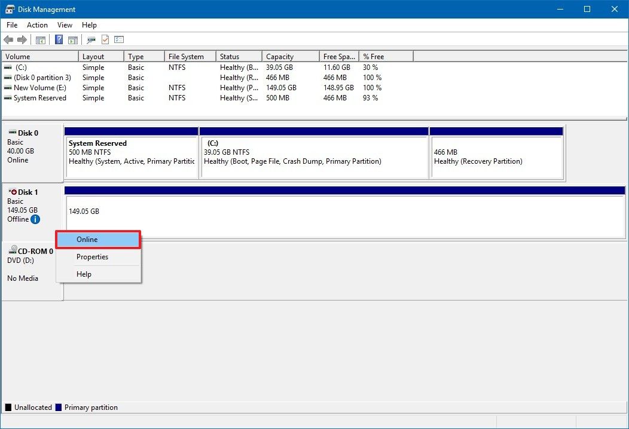Click the Forward navigation arrow icon
629x429 pixels.
click(22, 39)
